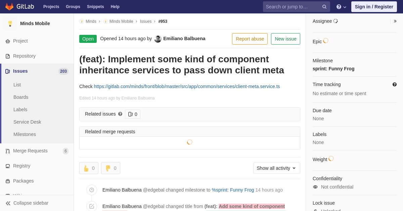This screenshot has height=211, width=403.
Task: Open Minds Mobile project avatar
Action: pyautogui.click(x=10, y=23)
